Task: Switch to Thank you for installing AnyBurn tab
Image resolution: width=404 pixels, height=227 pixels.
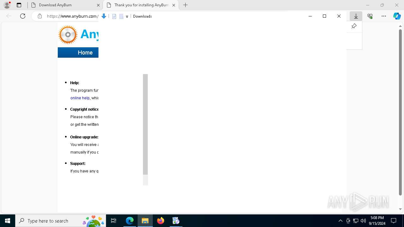Action: tap(141, 5)
